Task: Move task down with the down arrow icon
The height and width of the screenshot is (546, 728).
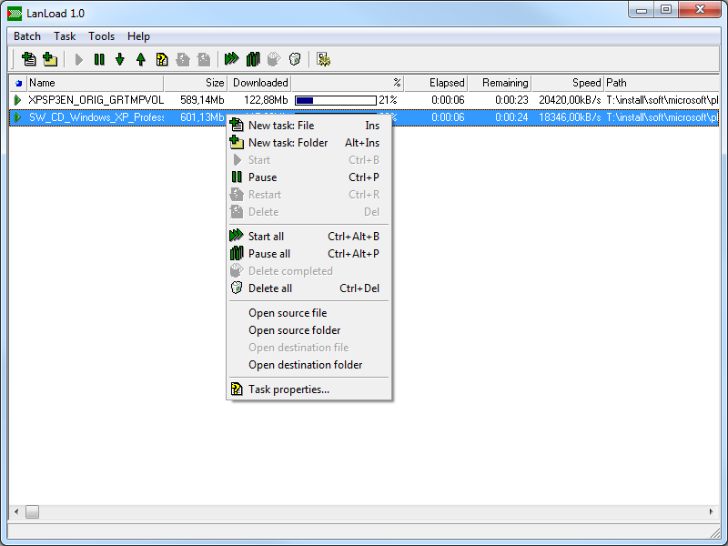Action: click(x=120, y=59)
